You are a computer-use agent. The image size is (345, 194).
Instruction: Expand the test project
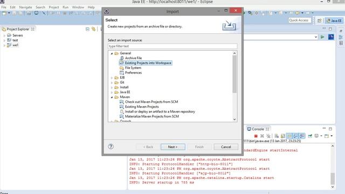coord(4,40)
